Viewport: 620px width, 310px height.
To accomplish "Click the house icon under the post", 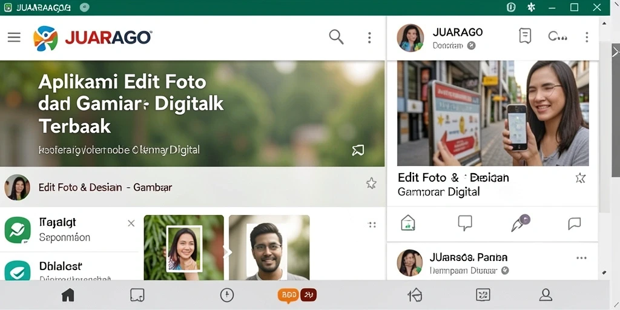I will (x=408, y=223).
